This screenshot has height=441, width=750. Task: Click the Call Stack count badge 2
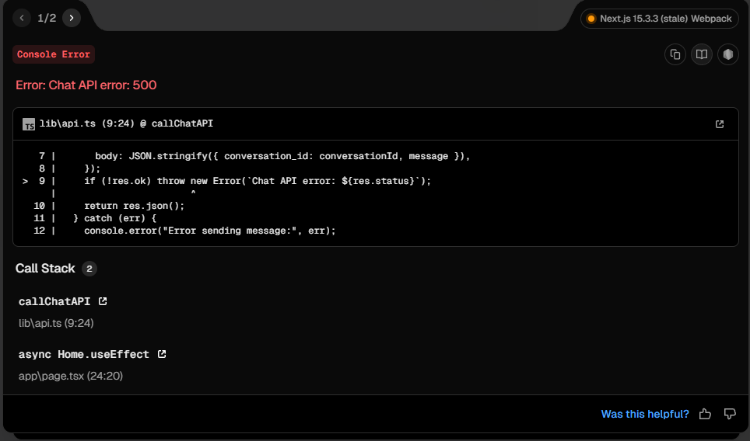89,269
